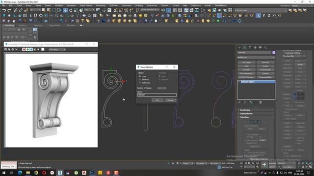This screenshot has height=176, width=314.
Task: Open the selection filter All dropdown
Action: (x=35, y=10)
